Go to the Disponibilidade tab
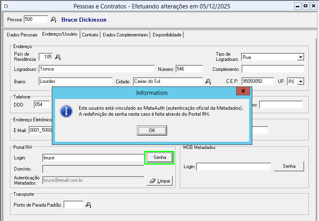 [167, 35]
